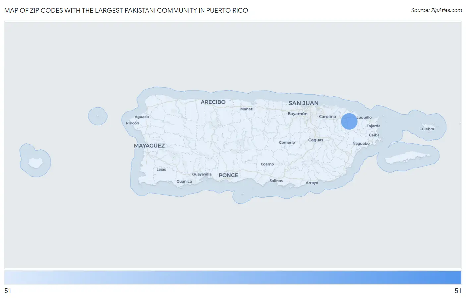Click the ARECIBO label on the map
This screenshot has height=298, width=466.
[213, 102]
